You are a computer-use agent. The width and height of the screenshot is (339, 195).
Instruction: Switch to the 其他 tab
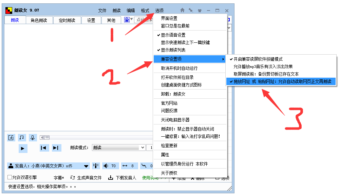(x=111, y=20)
